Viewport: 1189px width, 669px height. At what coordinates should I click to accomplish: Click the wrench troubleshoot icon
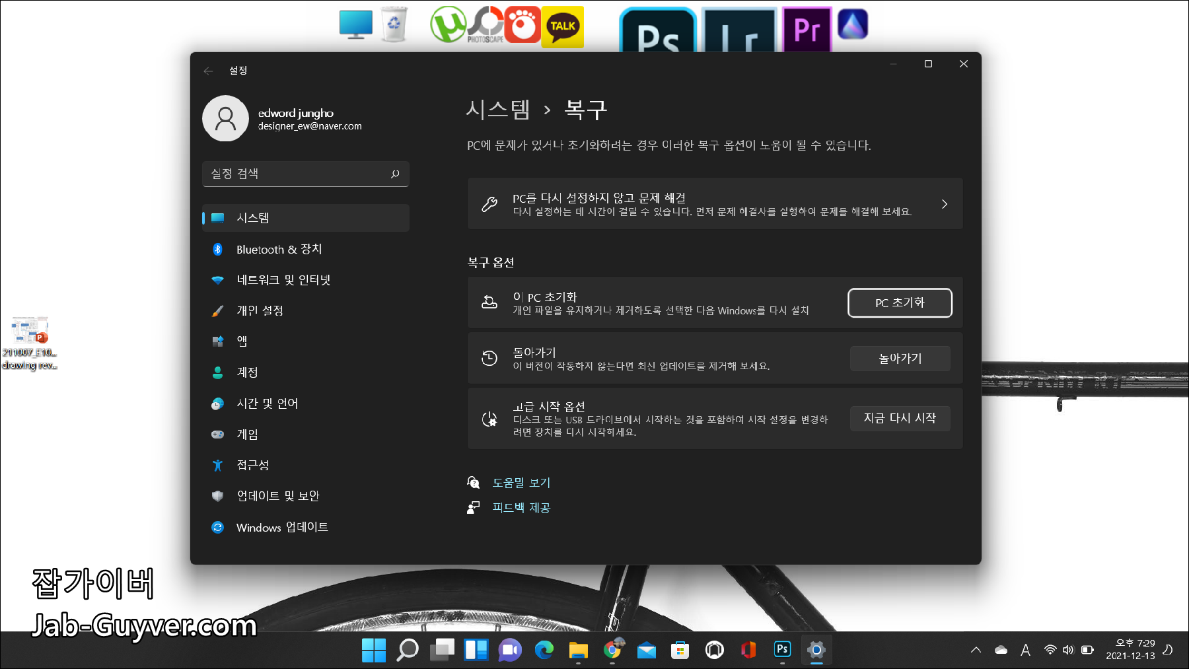(489, 204)
